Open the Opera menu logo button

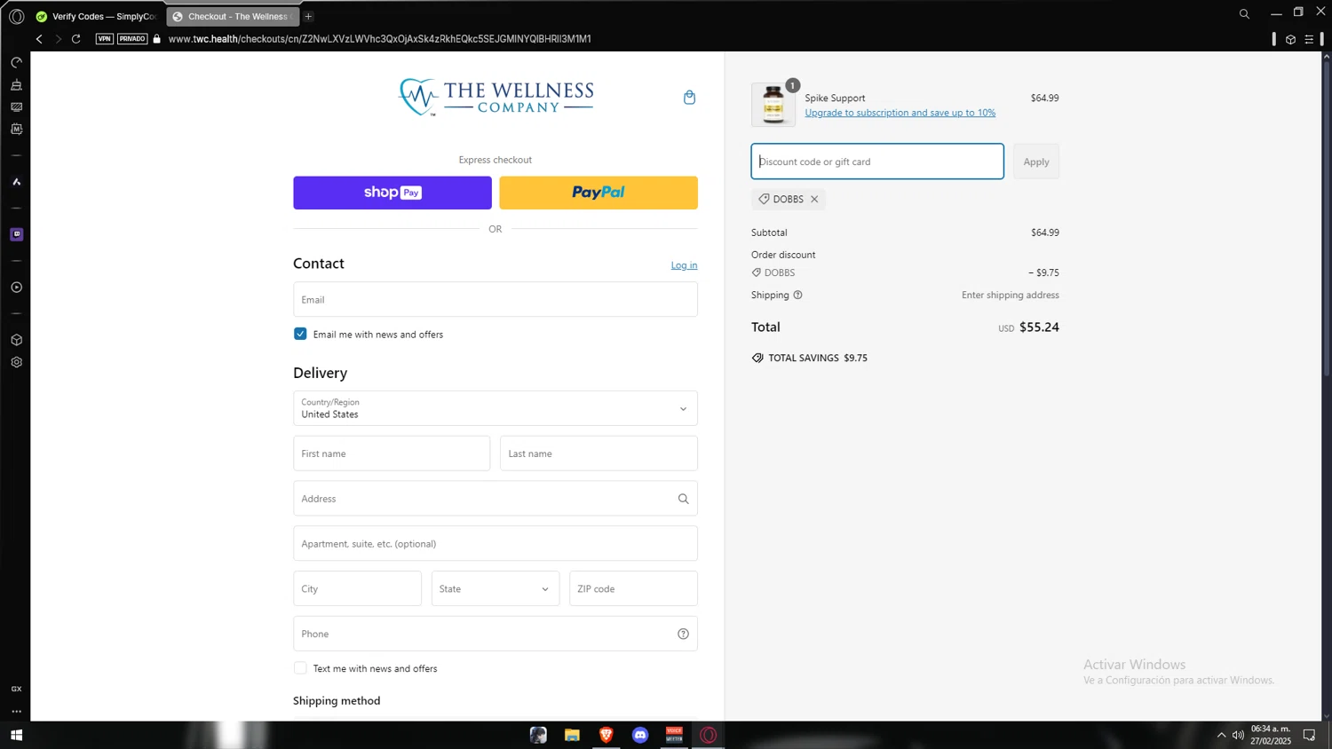(x=16, y=16)
